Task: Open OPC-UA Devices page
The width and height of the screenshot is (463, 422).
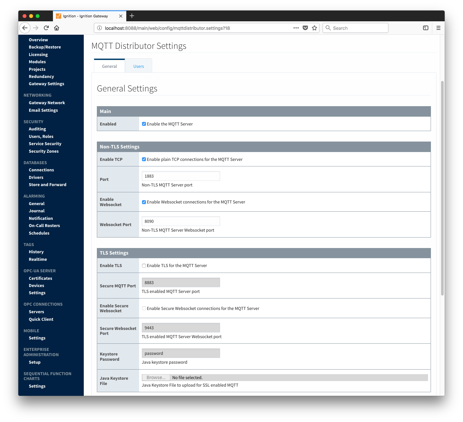Action: point(36,286)
